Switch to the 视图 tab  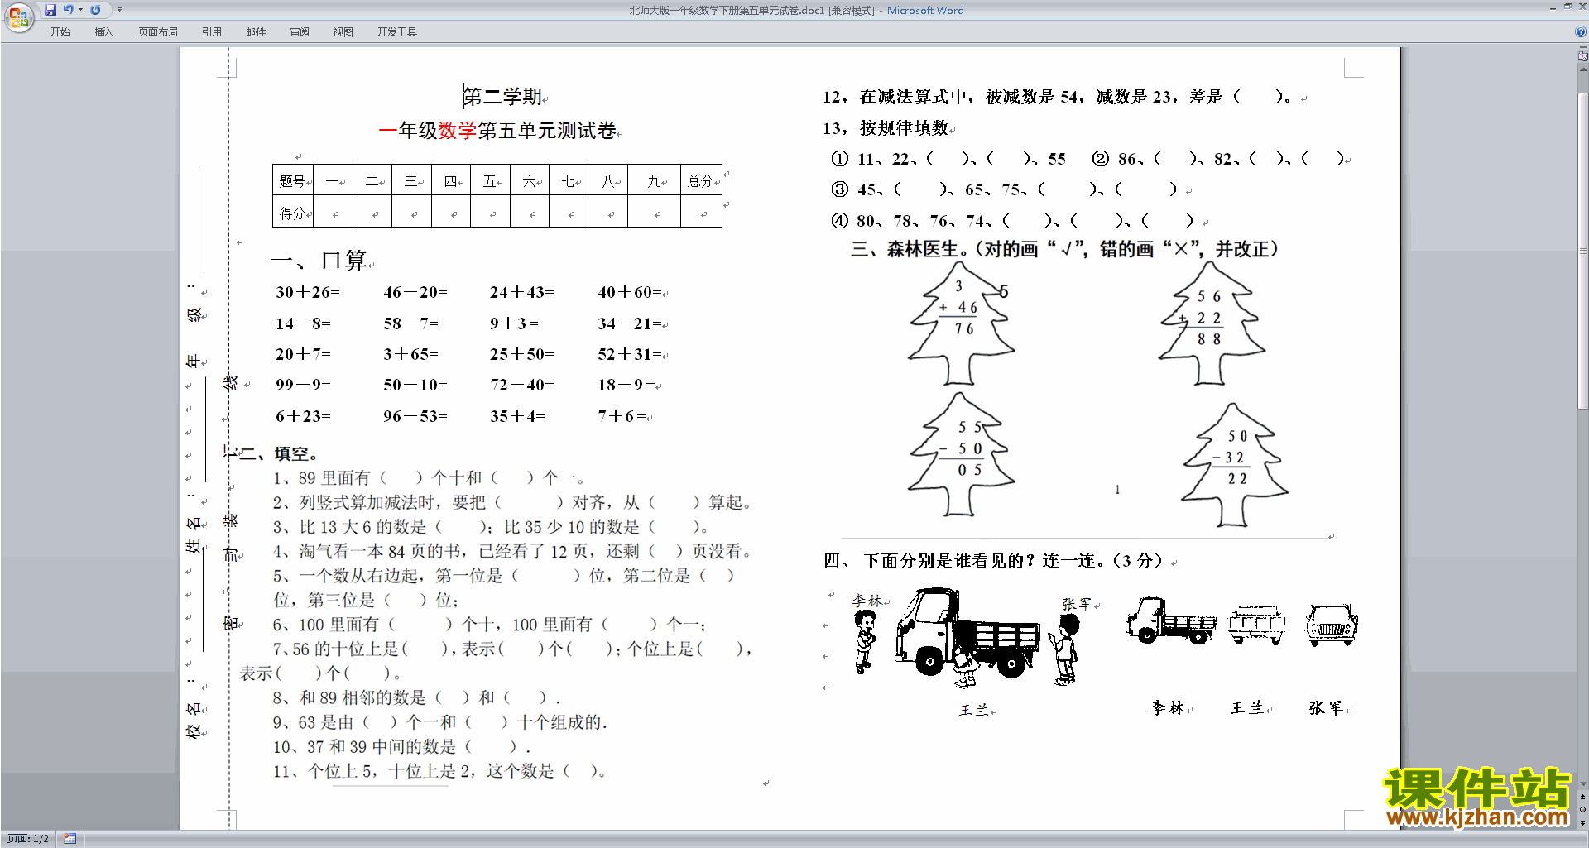(x=343, y=32)
